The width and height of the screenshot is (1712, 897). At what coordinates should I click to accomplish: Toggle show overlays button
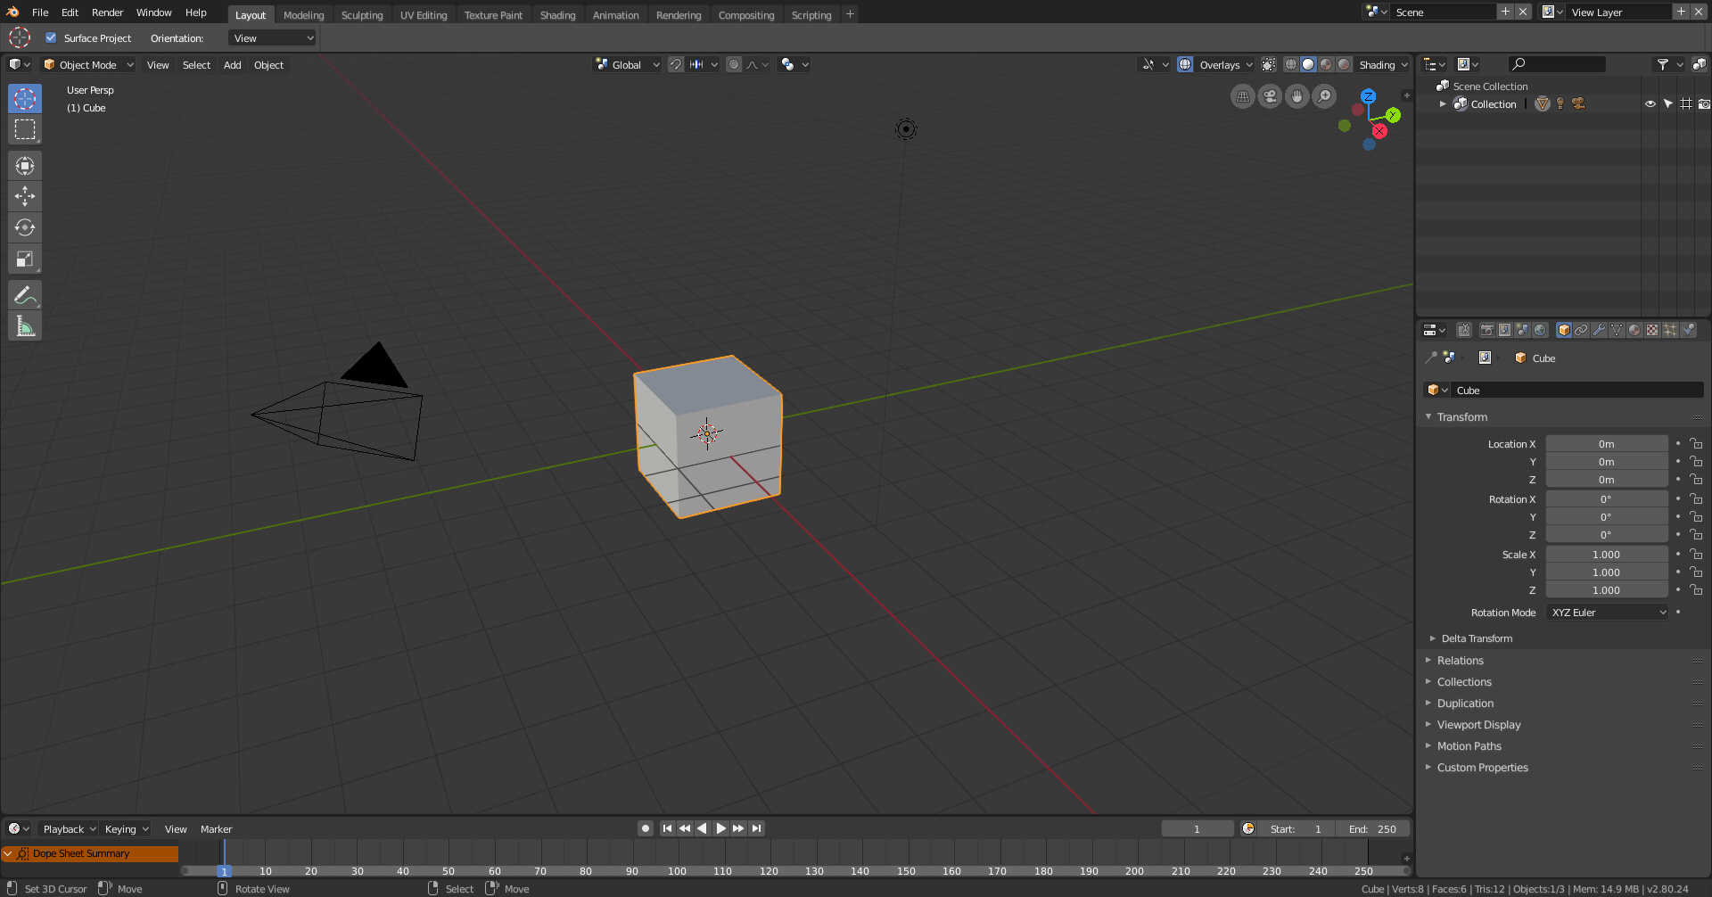point(1185,64)
